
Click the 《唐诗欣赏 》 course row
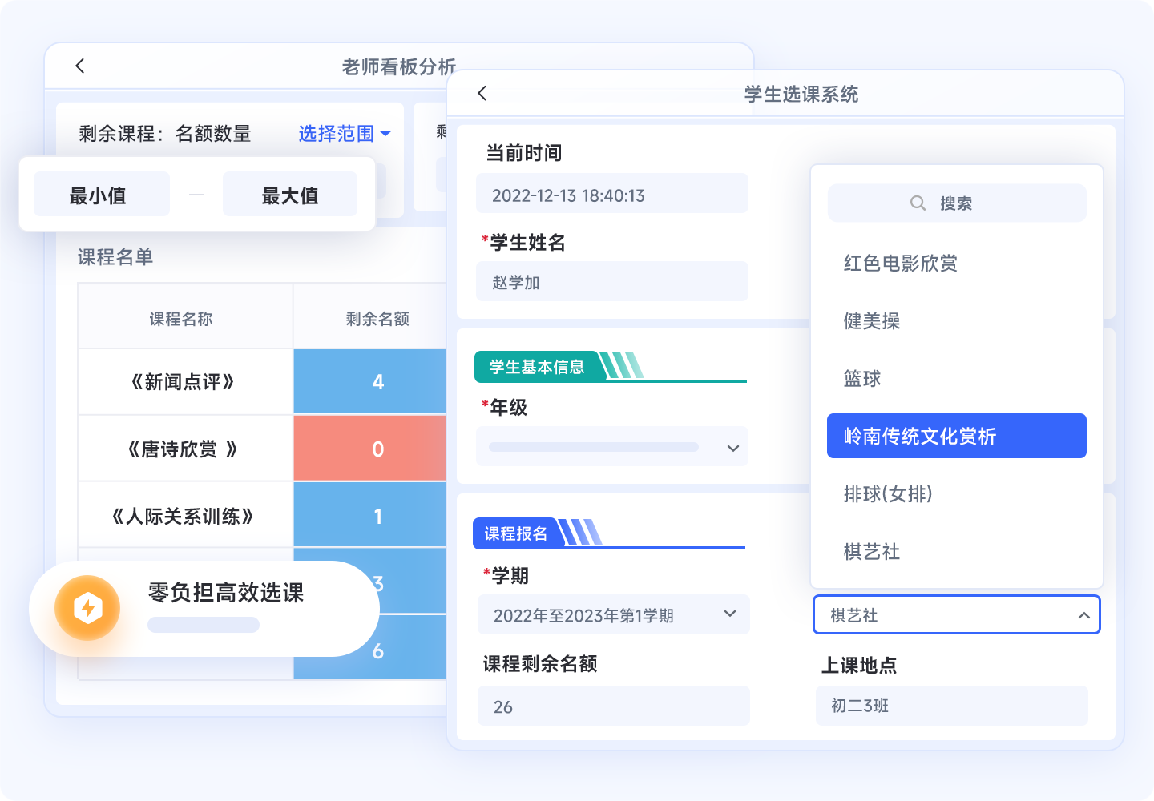coord(185,449)
